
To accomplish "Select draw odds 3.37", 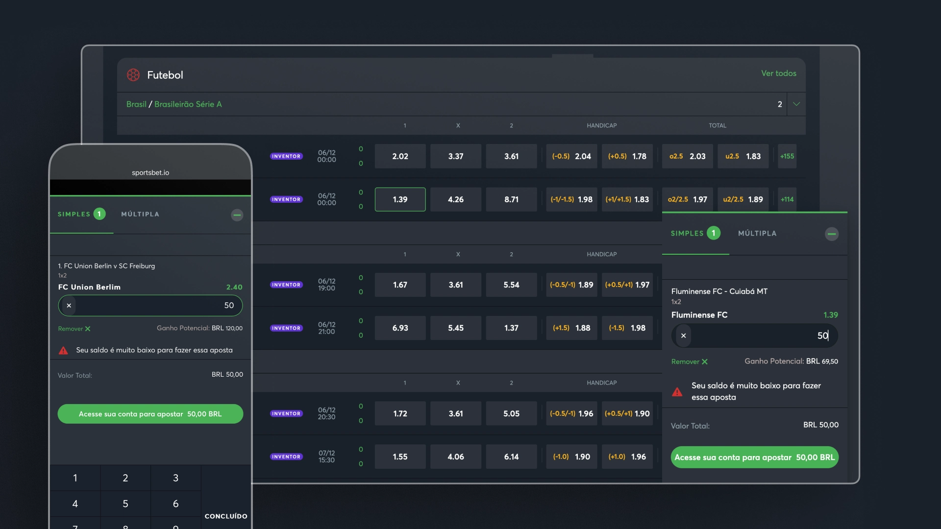I will point(456,156).
